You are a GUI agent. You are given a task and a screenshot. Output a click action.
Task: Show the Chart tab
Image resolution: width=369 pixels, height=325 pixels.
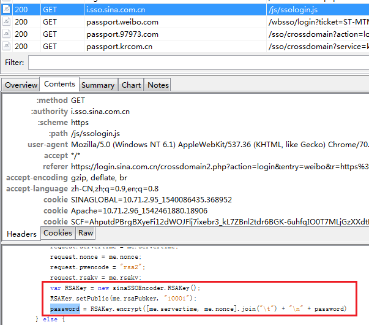tap(131, 85)
